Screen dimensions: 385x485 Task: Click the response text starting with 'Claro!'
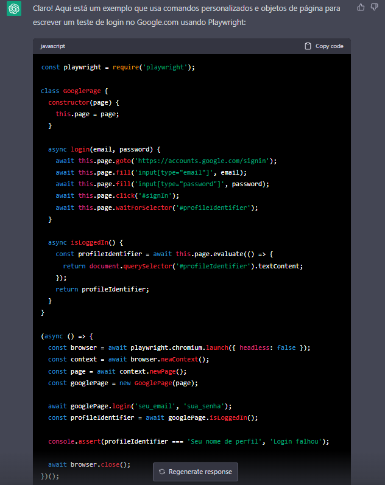187,15
